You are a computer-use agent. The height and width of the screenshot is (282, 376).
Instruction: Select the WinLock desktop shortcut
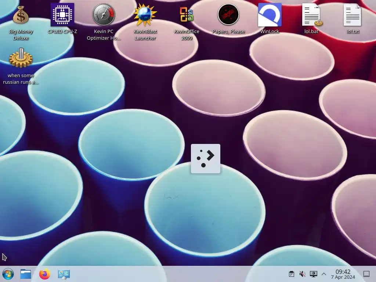click(270, 15)
